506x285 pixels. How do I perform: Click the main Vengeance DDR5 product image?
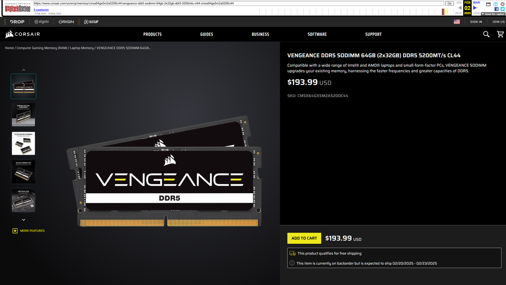pos(164,171)
